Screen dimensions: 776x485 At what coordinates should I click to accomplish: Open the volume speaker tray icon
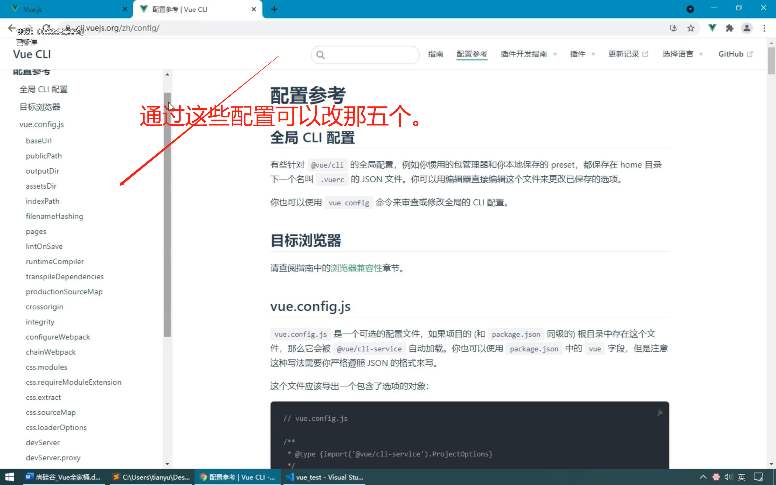coord(729,477)
